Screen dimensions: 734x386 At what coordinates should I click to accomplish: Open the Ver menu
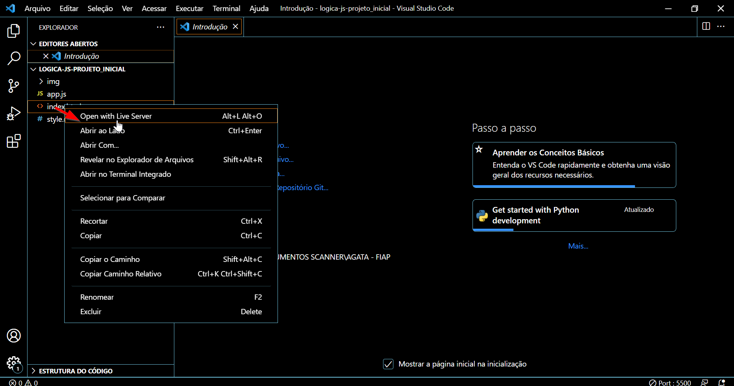click(x=127, y=8)
